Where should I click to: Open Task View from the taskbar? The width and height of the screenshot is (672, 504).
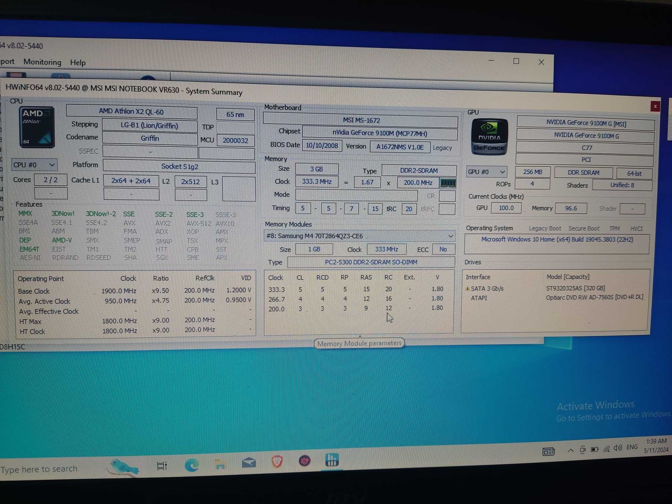click(x=162, y=466)
